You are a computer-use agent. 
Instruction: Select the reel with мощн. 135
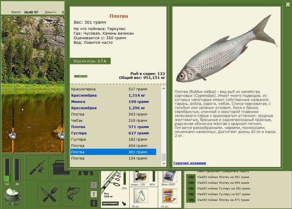[141, 177]
